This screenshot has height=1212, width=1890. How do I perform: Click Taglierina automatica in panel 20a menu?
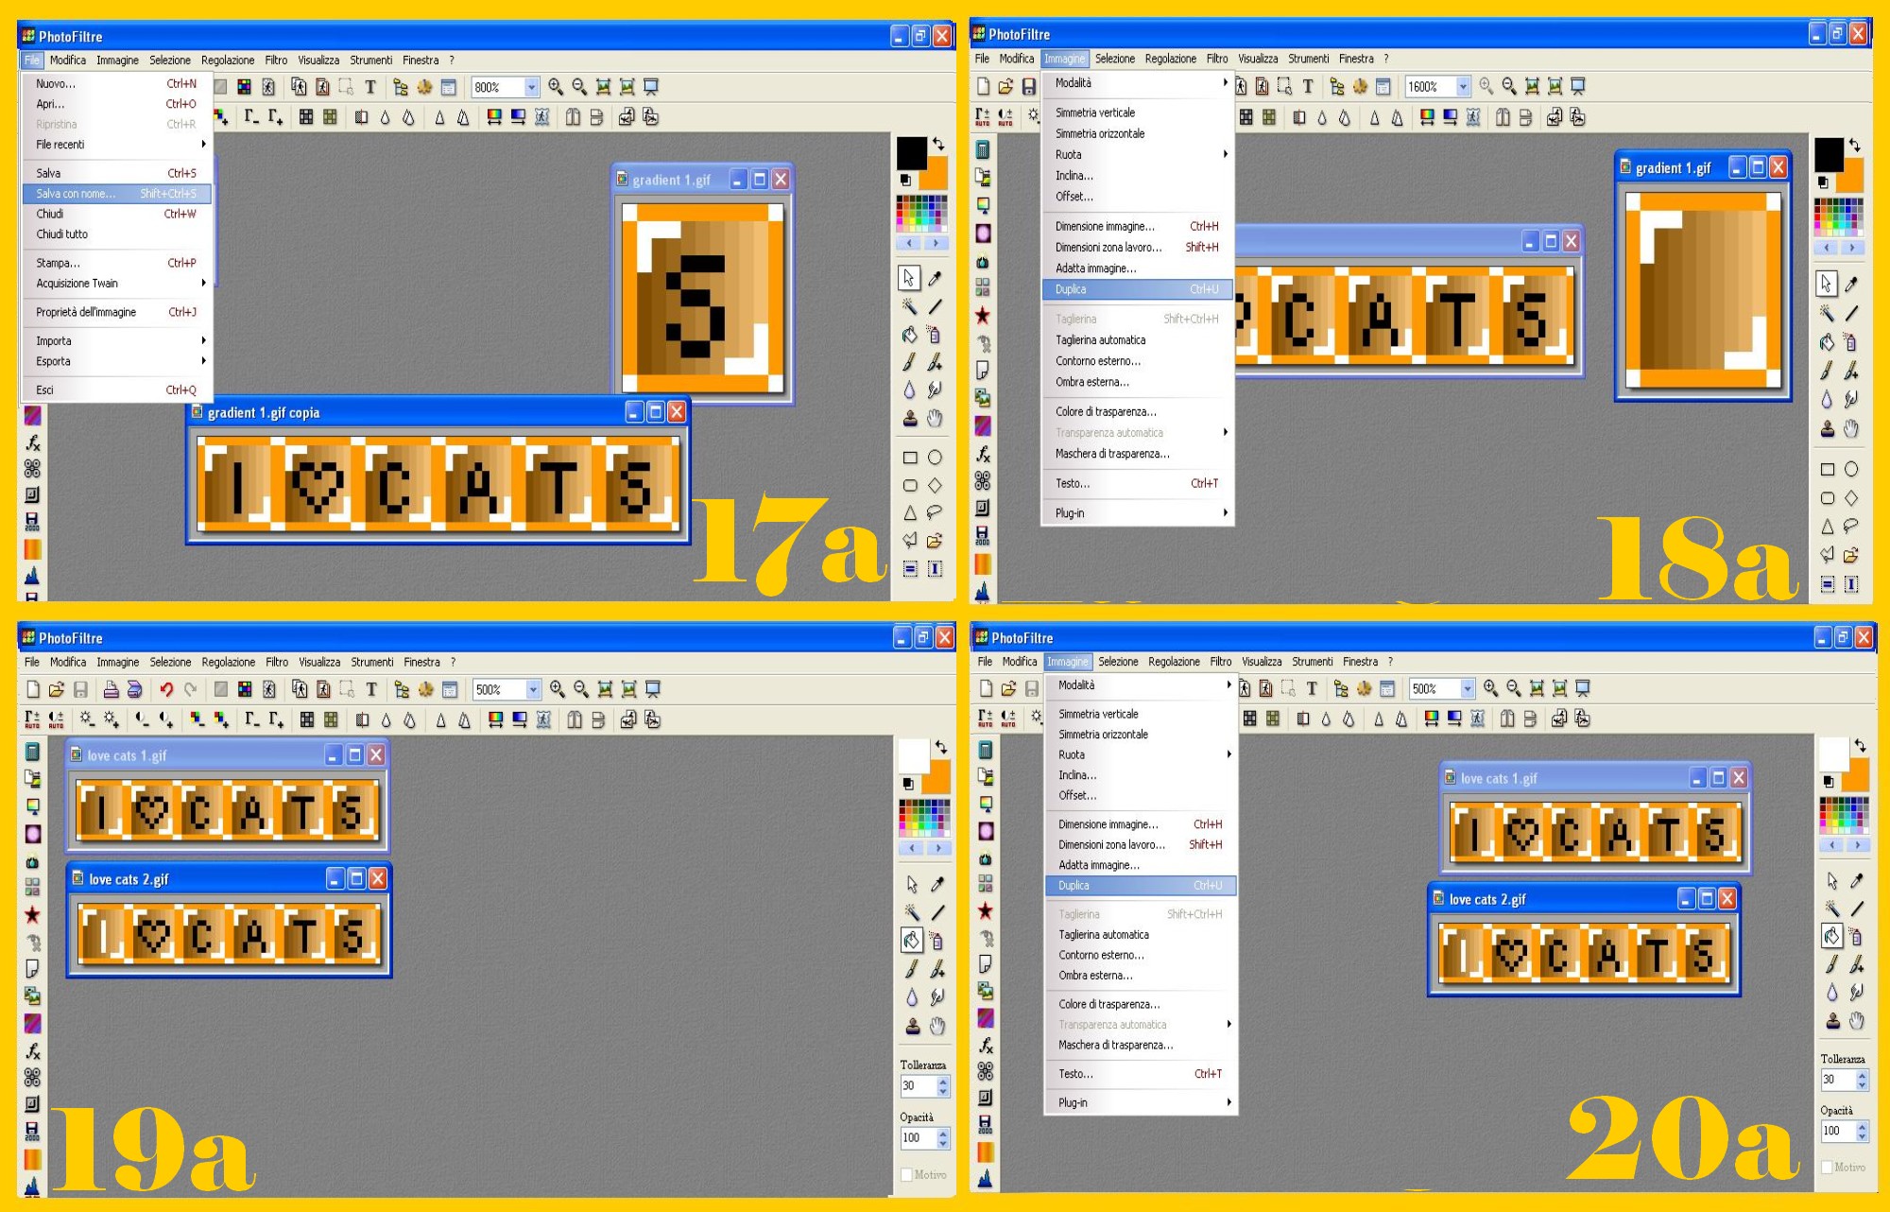point(1104,934)
